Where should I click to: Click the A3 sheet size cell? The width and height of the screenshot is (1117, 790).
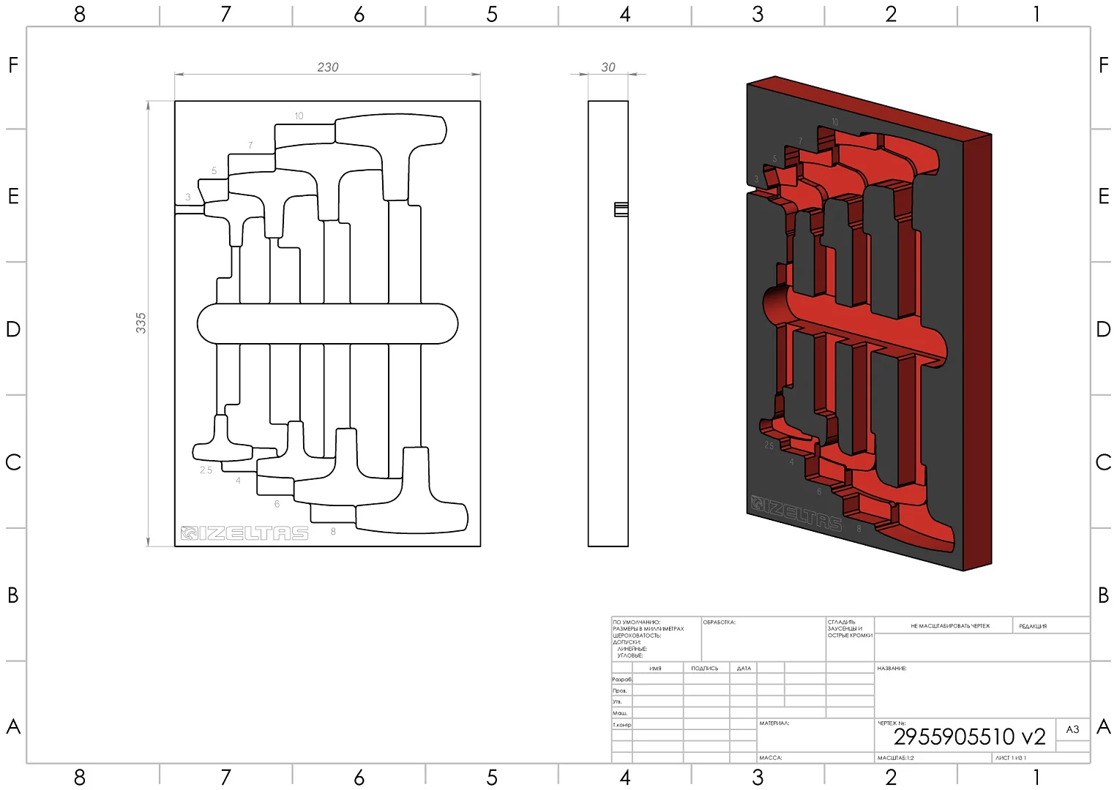(1072, 729)
